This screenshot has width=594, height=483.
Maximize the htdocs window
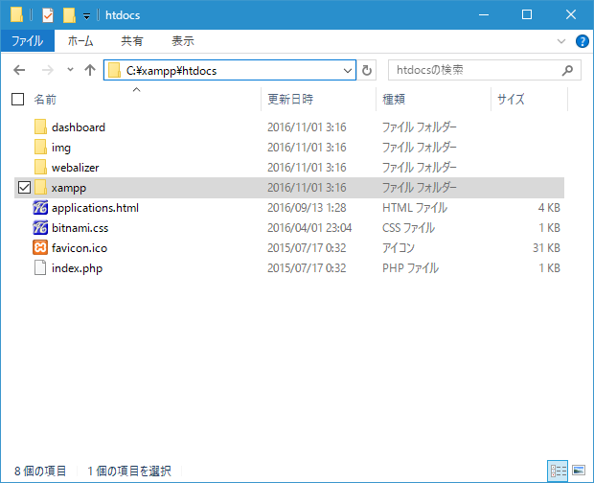click(527, 15)
